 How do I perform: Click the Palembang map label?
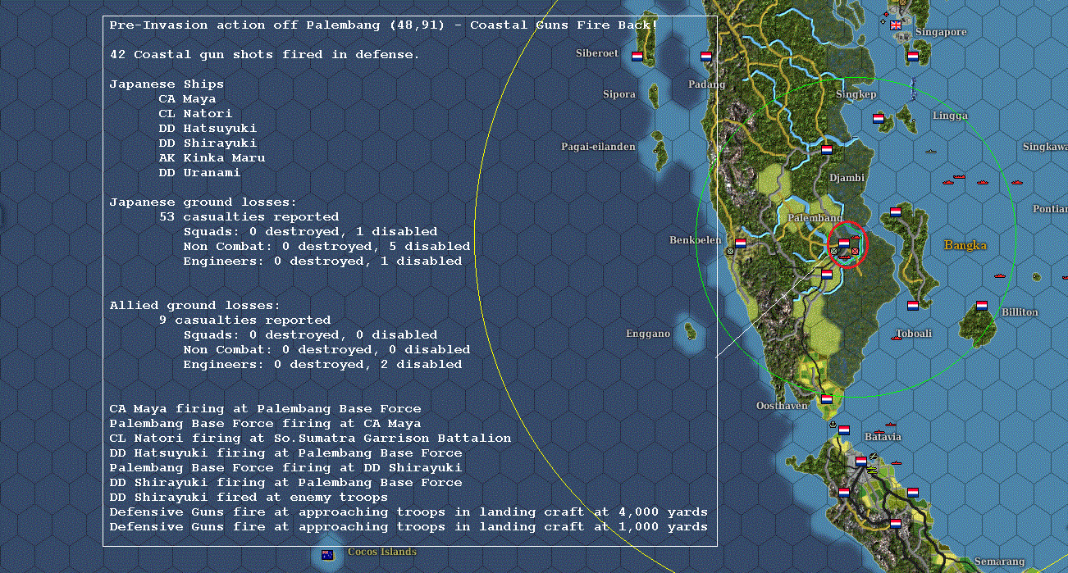814,219
